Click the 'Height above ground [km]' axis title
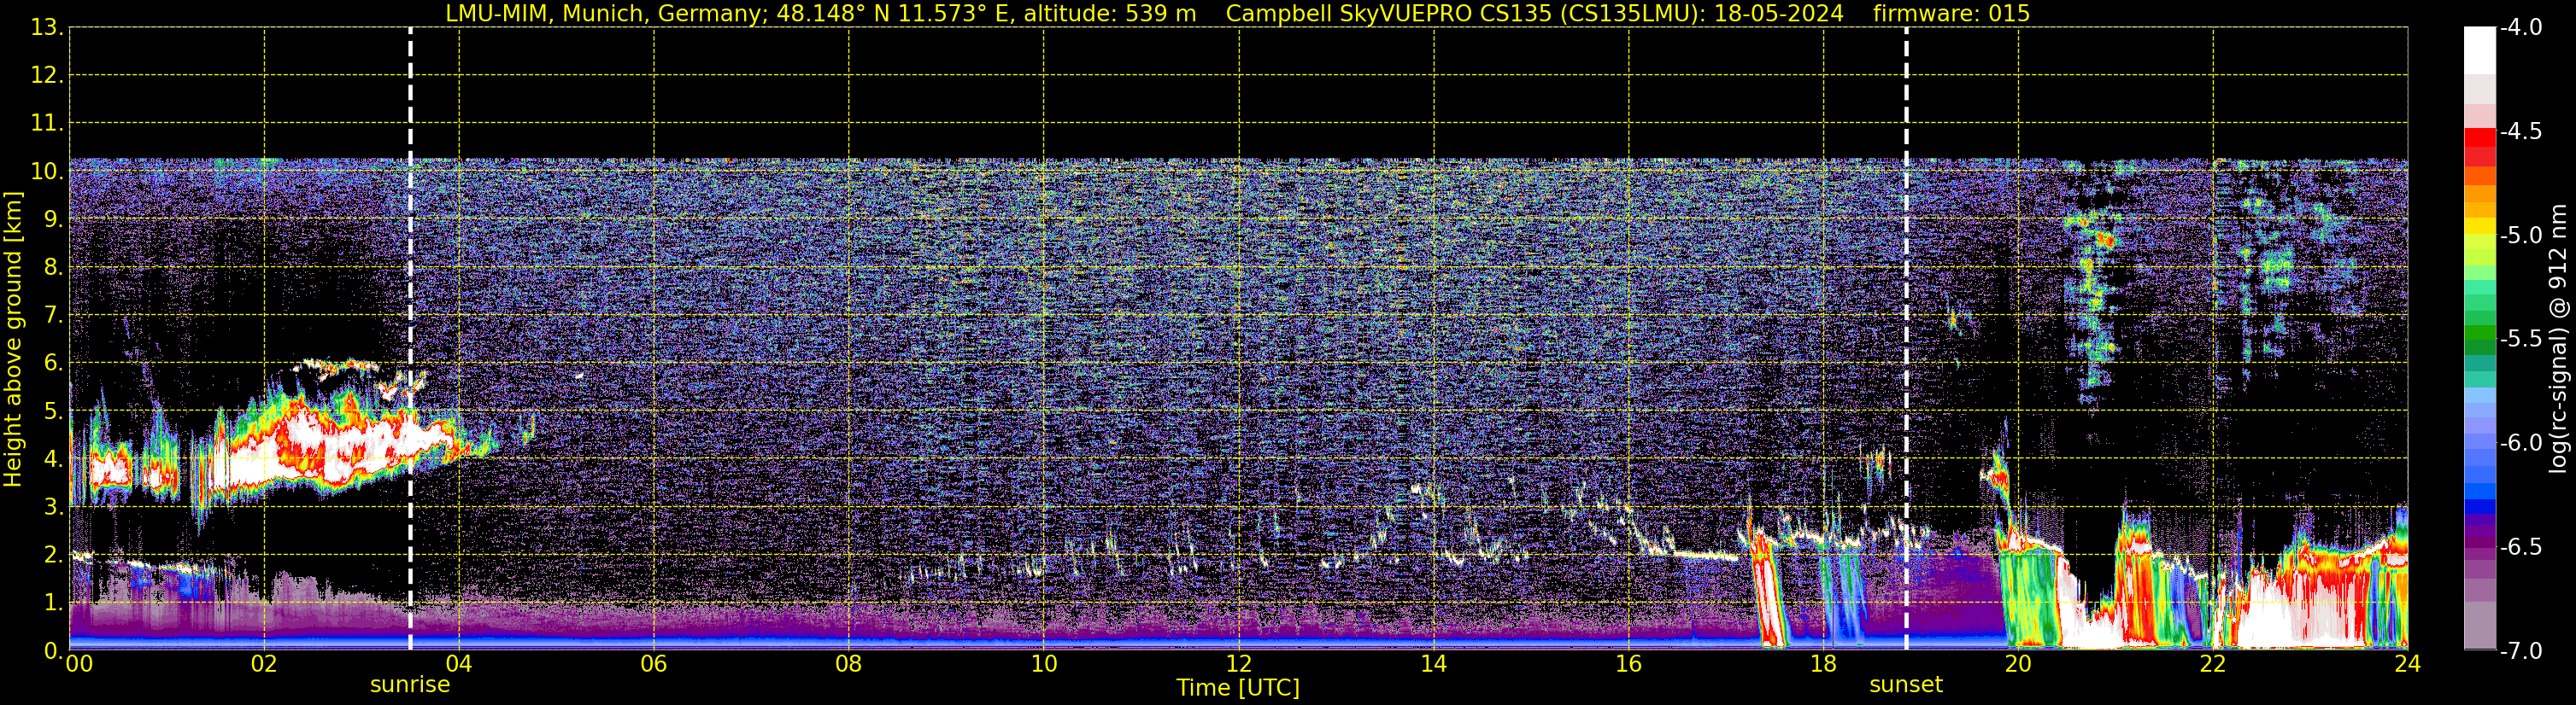2576x705 pixels. (x=13, y=340)
